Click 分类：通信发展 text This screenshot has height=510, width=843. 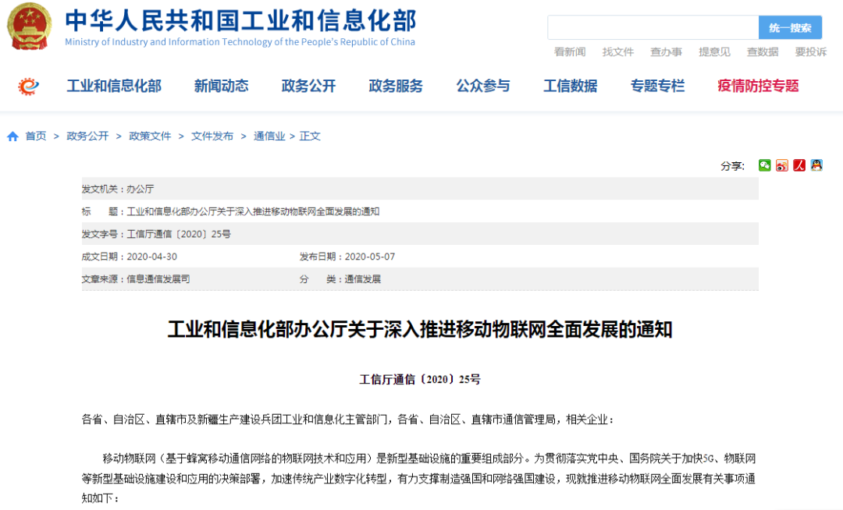click(x=340, y=279)
